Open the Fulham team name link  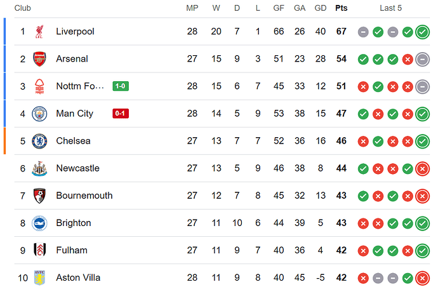(x=72, y=250)
